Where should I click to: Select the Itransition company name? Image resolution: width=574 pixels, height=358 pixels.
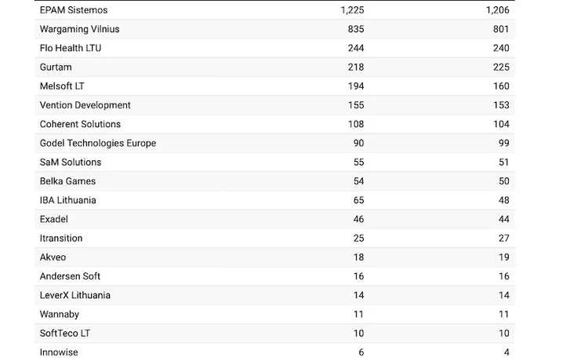[61, 239]
